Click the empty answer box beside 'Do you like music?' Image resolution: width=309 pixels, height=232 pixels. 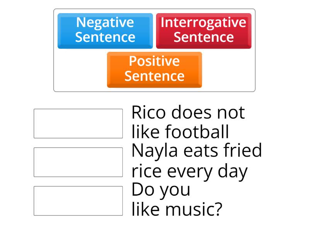point(78,200)
